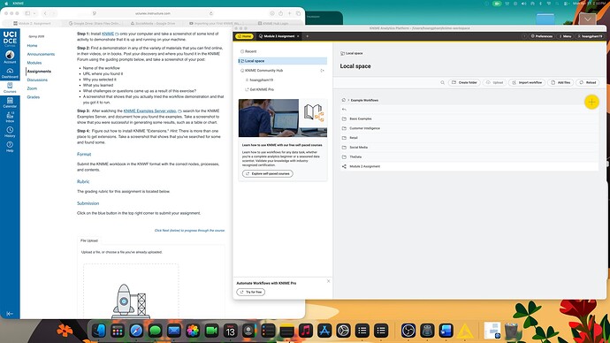Open Messages from the Dock
This screenshot has height=343, width=610.
(x=156, y=331)
